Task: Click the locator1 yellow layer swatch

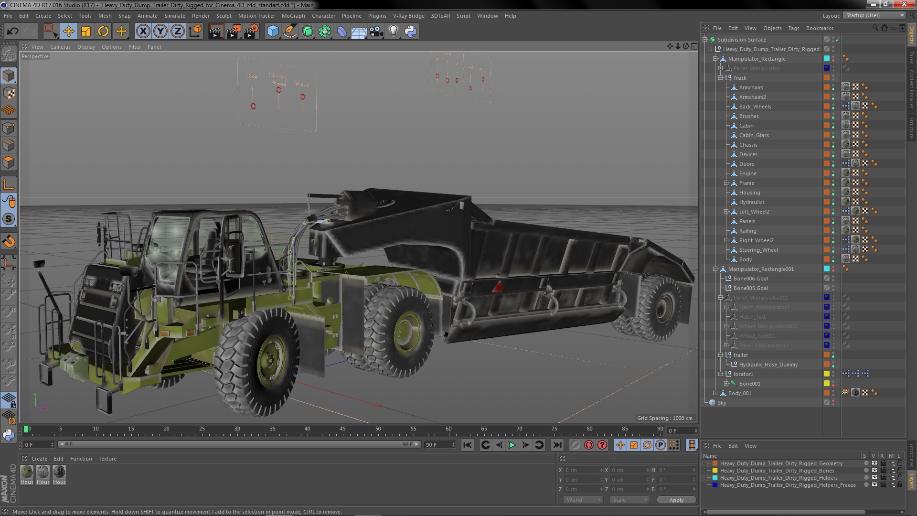Action: (827, 374)
